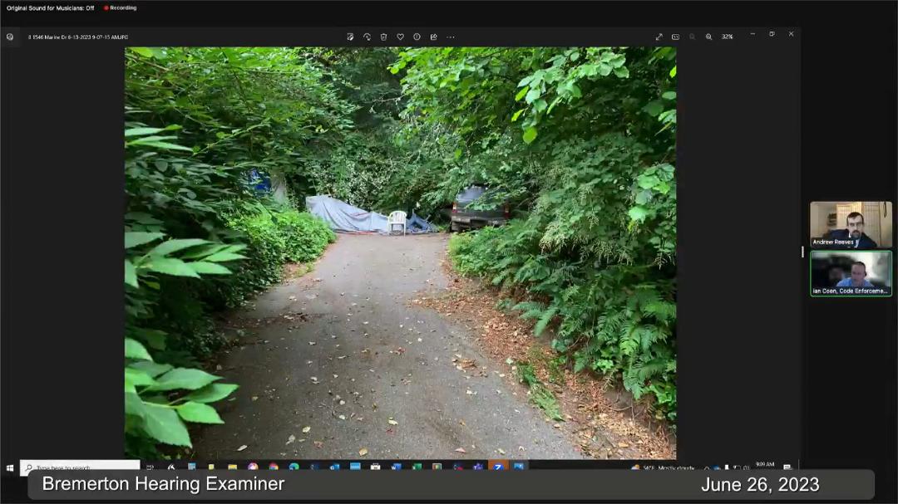
Task: Select Ian Coen Code Enforcement video thumbnail
Action: [x=851, y=273]
